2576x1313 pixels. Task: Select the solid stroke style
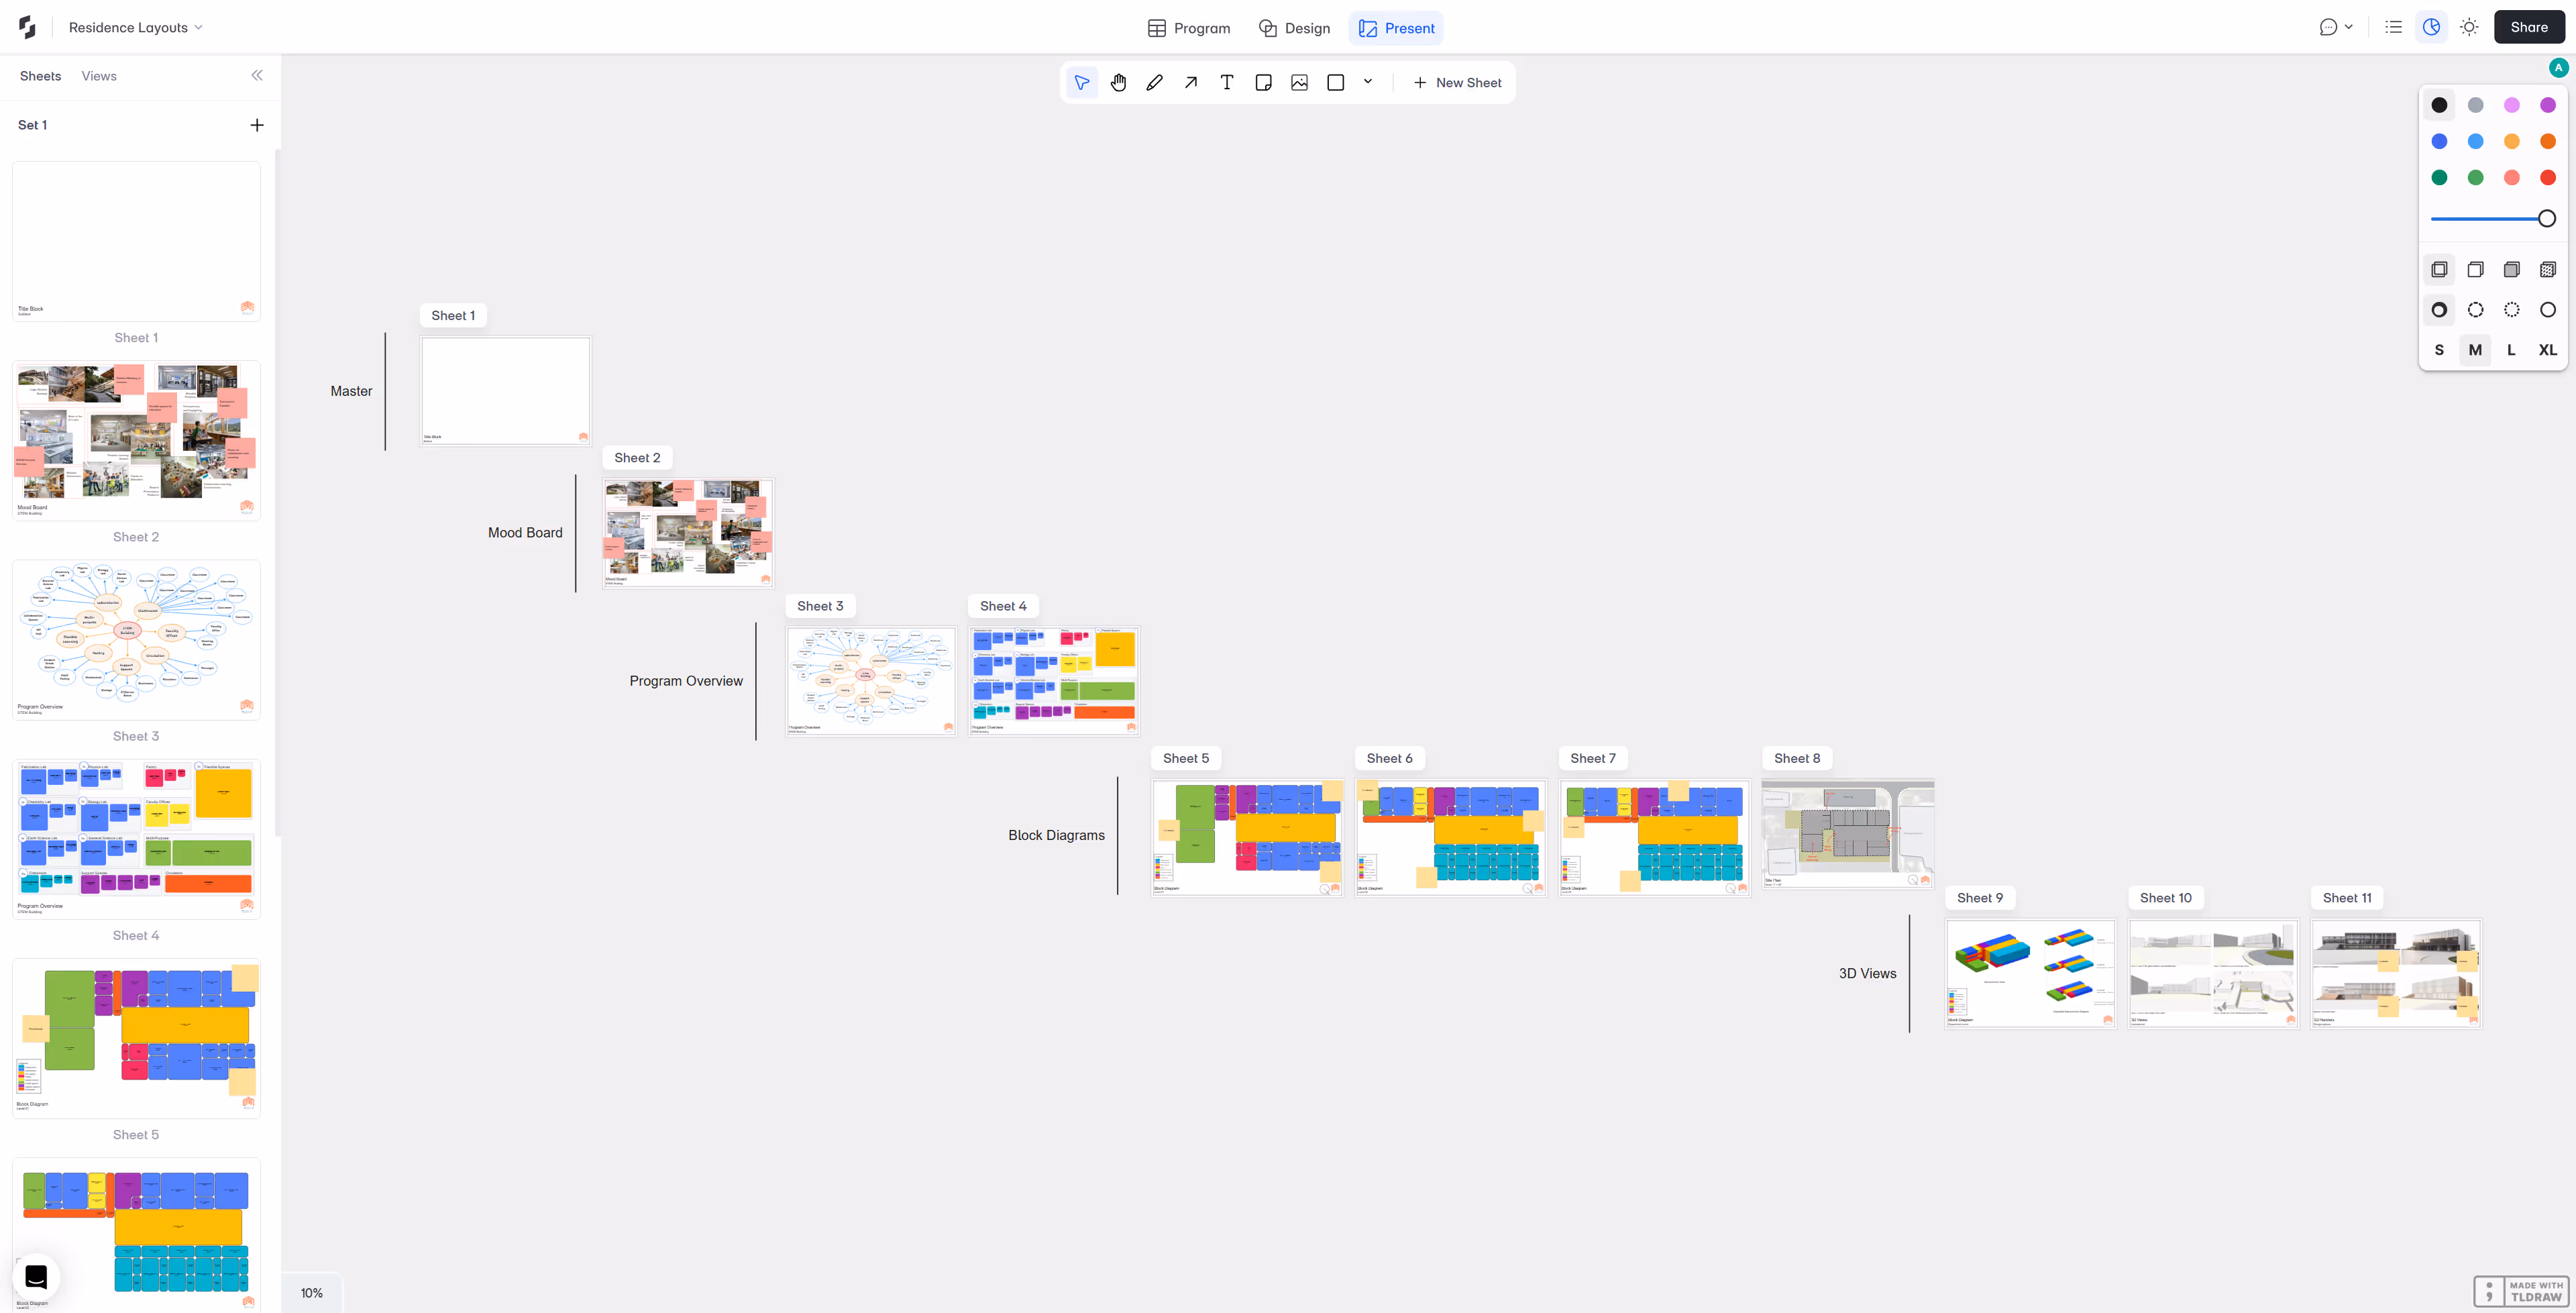click(2547, 309)
